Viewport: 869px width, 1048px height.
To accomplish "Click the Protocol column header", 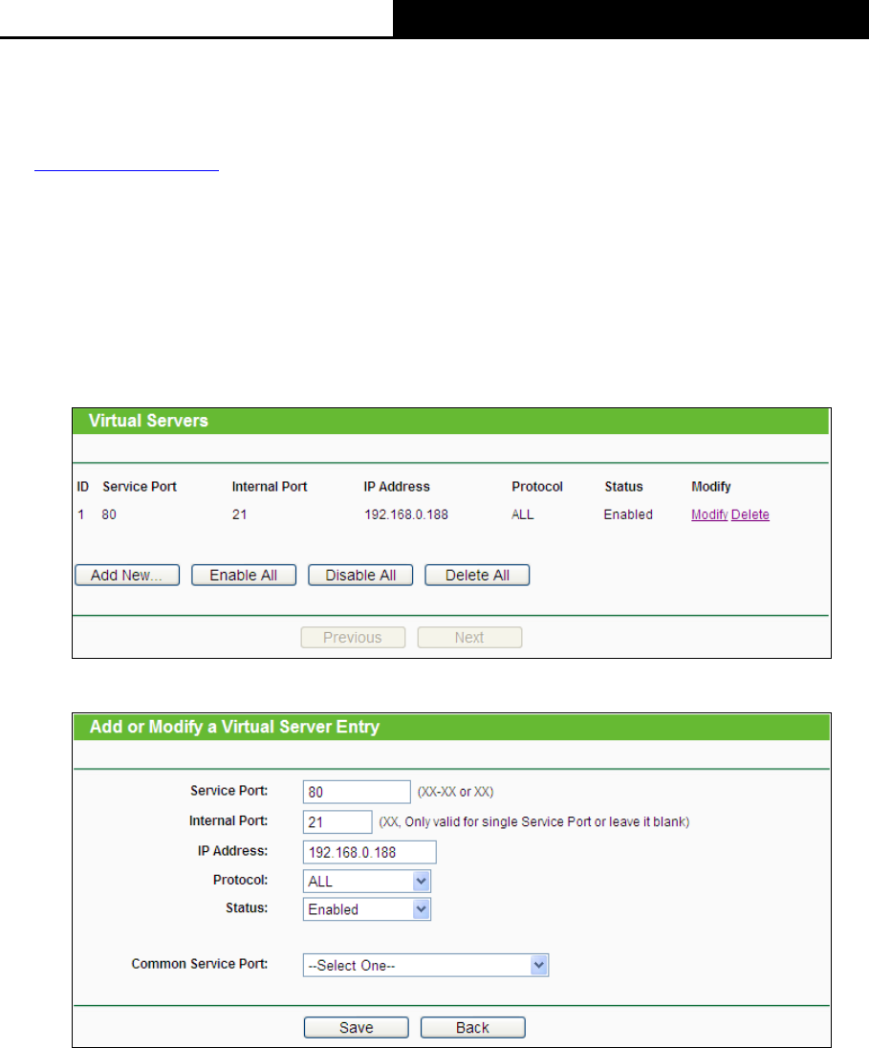I will (x=537, y=487).
